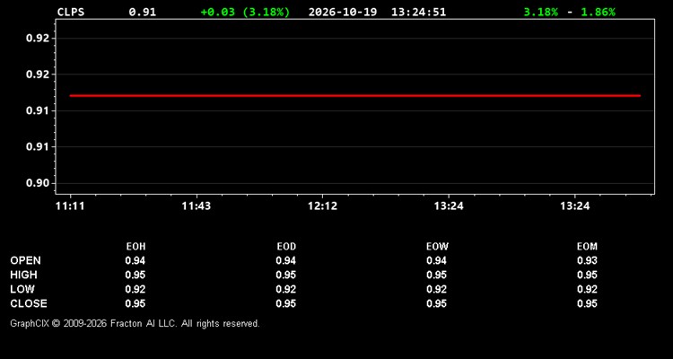Choose the CLOSE value under EOD
The image size is (673, 359).
click(x=286, y=303)
